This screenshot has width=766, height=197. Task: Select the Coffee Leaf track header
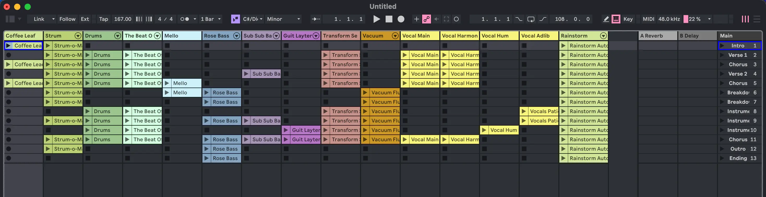pos(23,36)
